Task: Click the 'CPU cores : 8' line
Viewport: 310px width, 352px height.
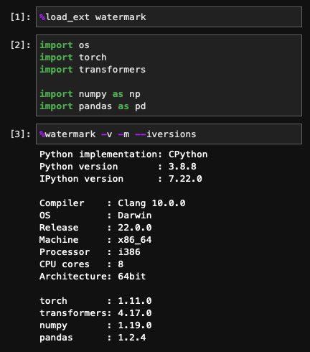Action: 81,264
